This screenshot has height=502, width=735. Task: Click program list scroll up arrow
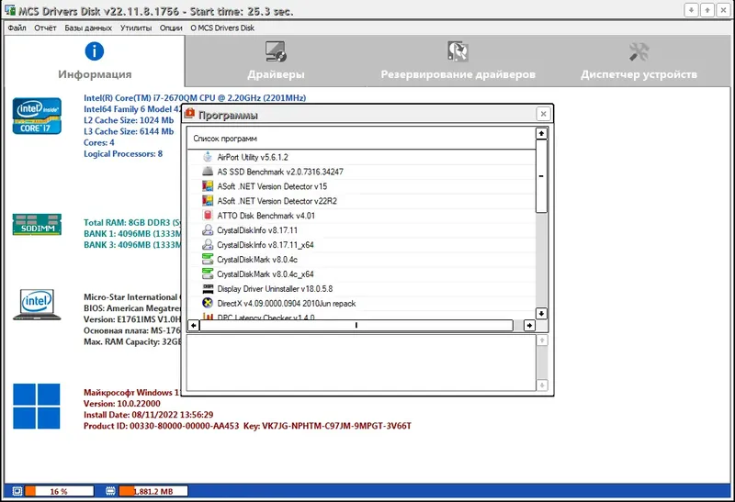[x=541, y=133]
